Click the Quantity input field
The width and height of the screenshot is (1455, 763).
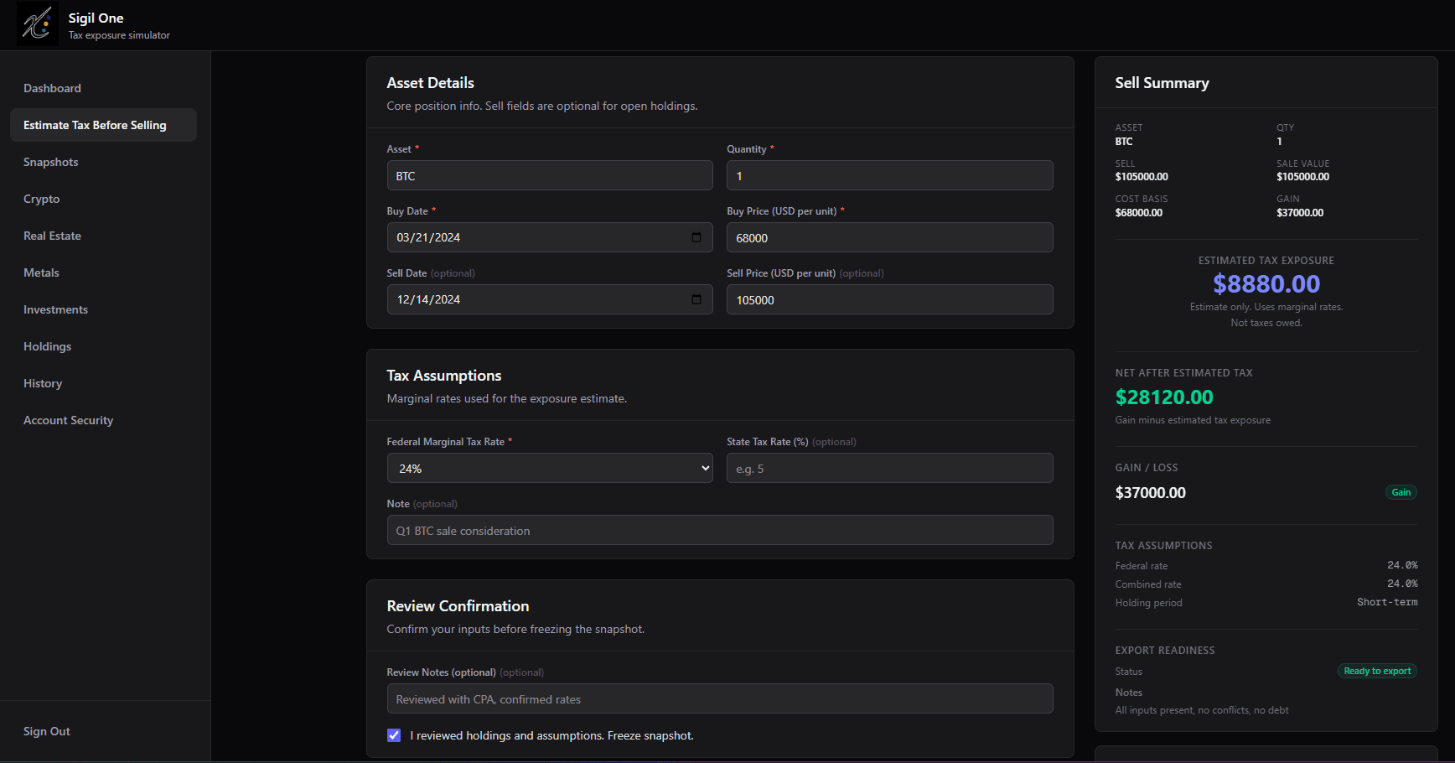pyautogui.click(x=889, y=175)
